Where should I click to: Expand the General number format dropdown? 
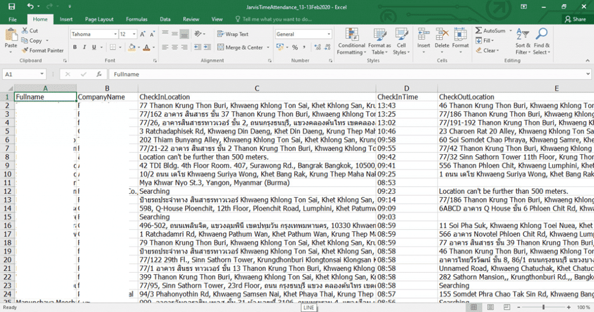coord(328,34)
